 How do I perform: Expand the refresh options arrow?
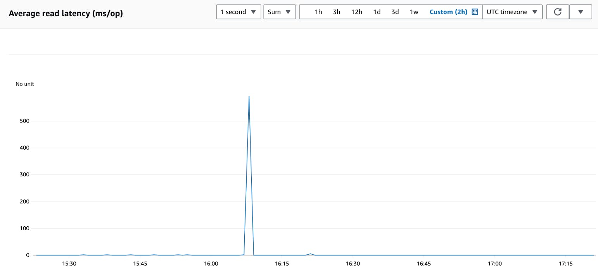pos(581,12)
